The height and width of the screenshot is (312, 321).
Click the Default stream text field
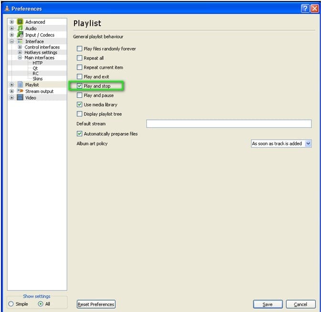pos(228,124)
